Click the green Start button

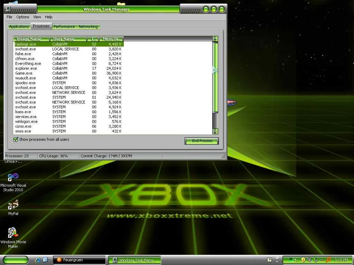point(16,260)
